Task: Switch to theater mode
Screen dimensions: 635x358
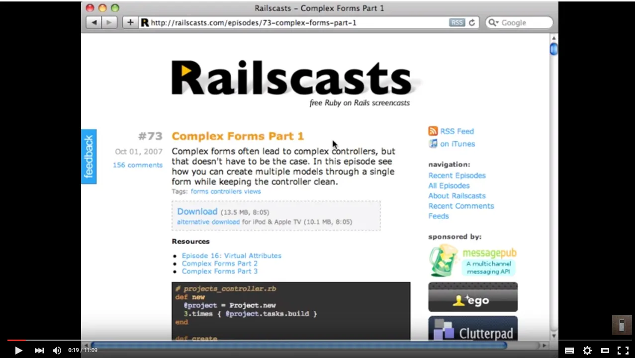Action: 605,351
